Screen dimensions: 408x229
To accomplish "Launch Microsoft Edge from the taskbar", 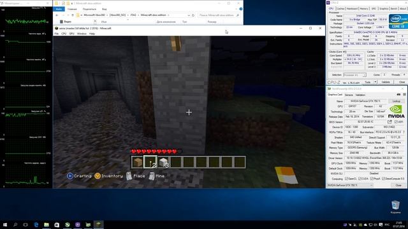I will click(x=36, y=225).
